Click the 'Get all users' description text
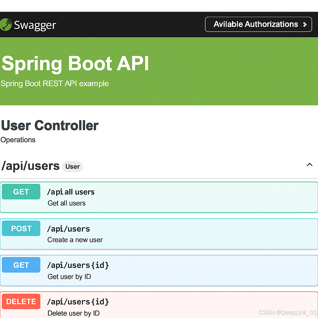Image resolution: width=318 pixels, height=318 pixels. (x=66, y=203)
